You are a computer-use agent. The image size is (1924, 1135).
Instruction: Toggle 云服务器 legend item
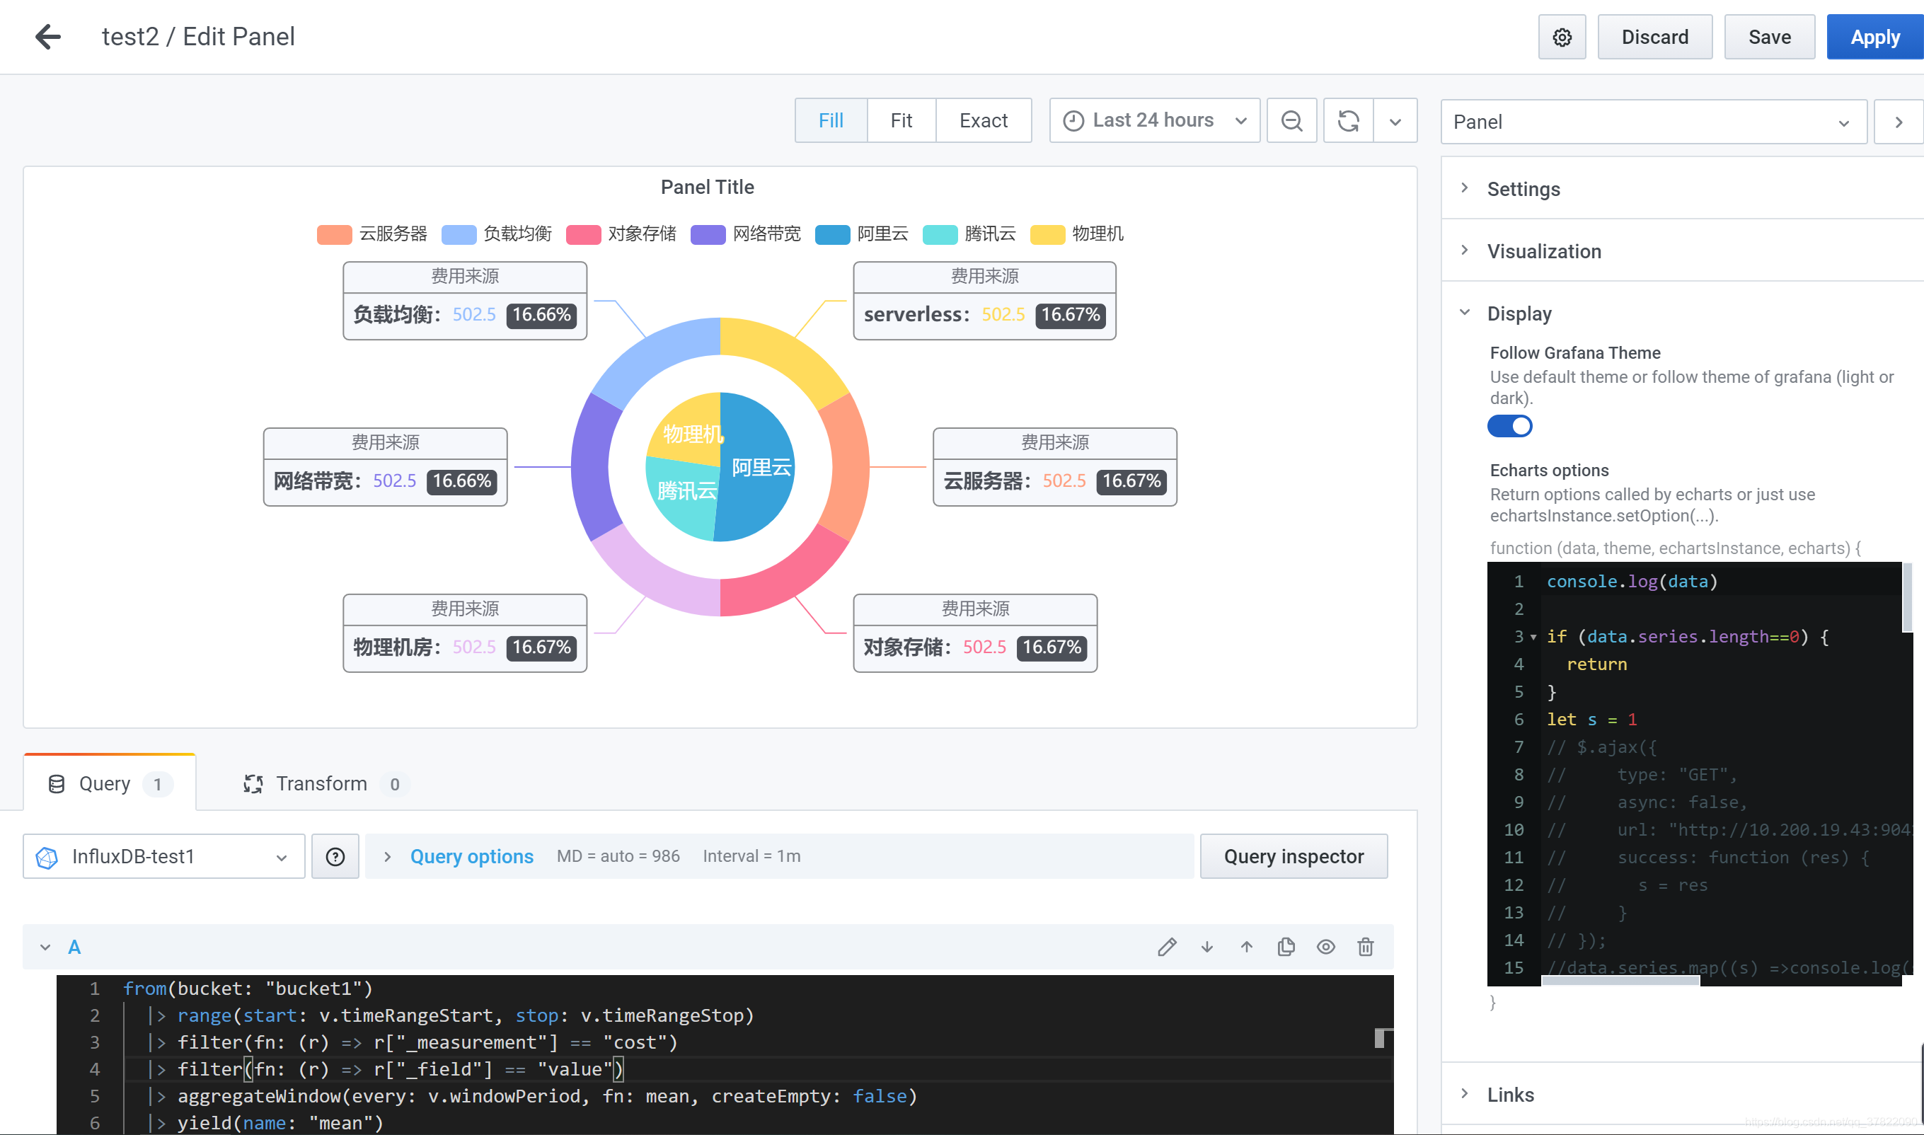[x=372, y=234]
